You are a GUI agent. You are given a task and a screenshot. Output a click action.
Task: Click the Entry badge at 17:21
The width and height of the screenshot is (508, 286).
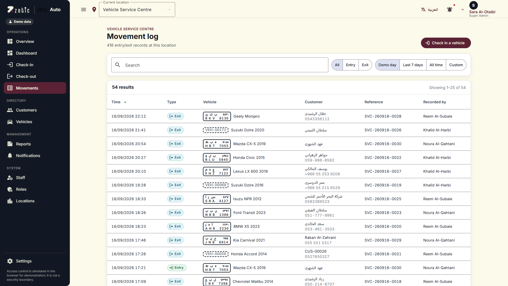(x=177, y=268)
